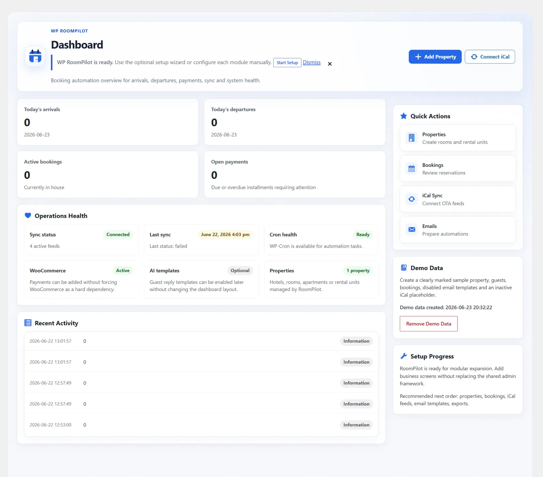Click the Bookings calendar icon
This screenshot has width=543, height=477.
412,169
